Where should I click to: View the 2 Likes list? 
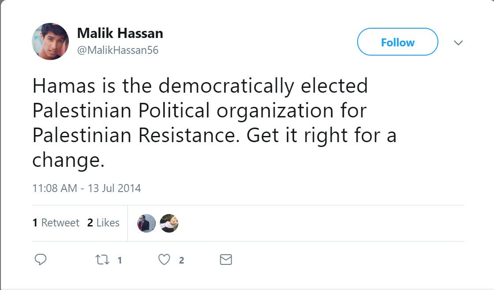103,223
